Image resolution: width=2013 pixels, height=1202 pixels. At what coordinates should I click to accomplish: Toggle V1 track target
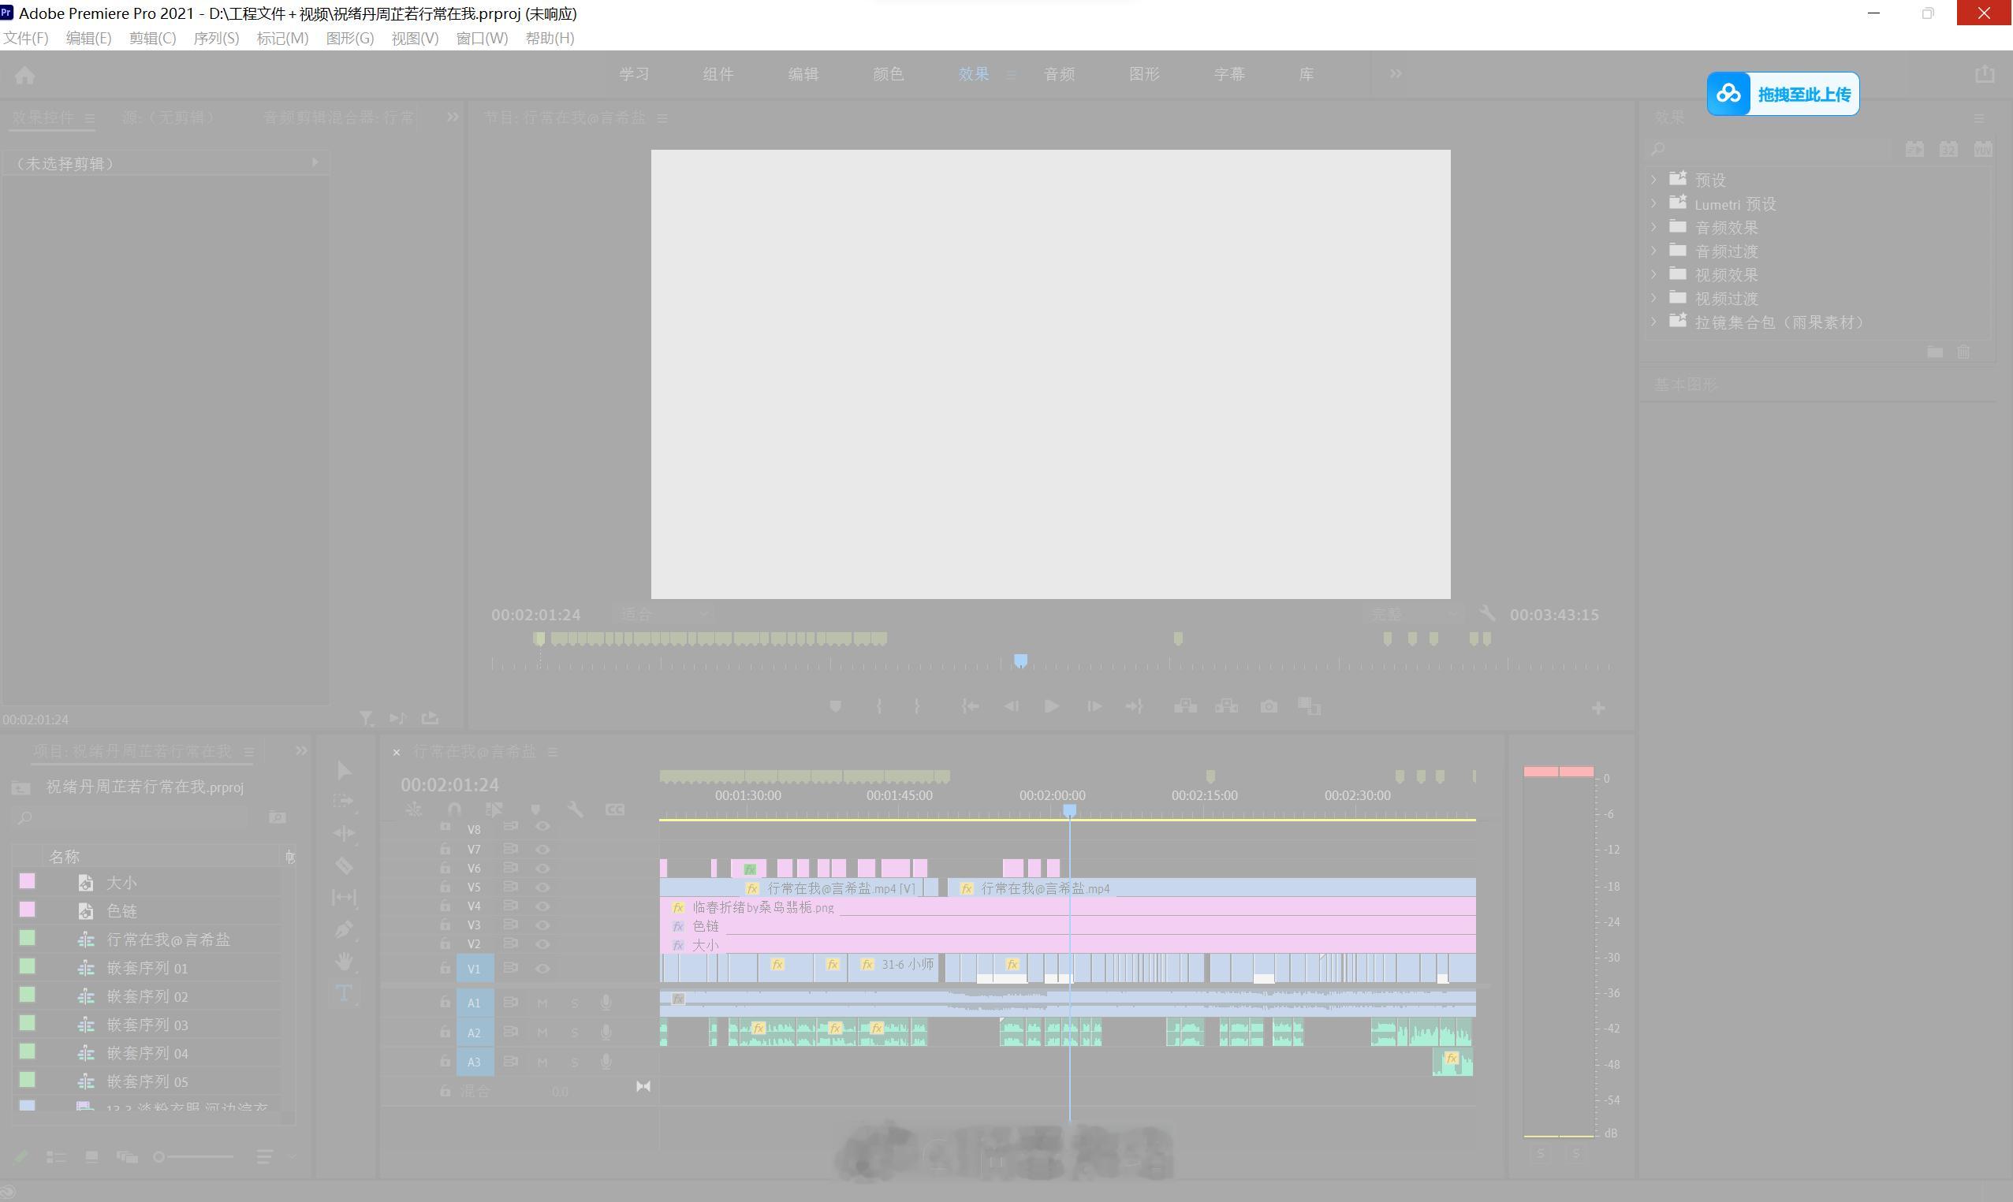474,969
